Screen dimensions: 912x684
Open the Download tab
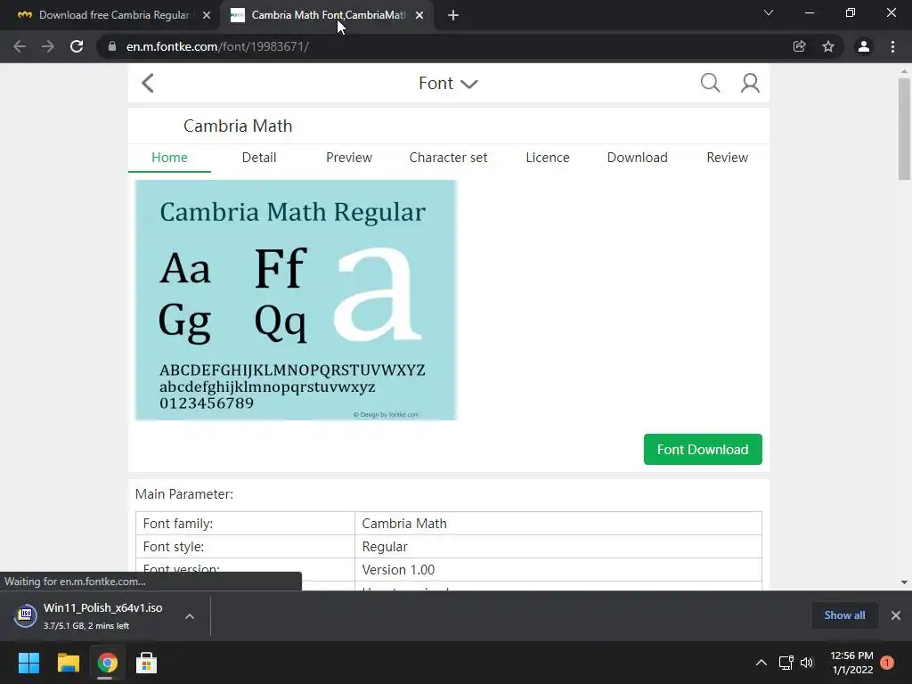tap(638, 158)
